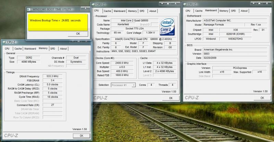
Task: Click OK in the Boot Time Utility dialog
Action: pos(78,34)
